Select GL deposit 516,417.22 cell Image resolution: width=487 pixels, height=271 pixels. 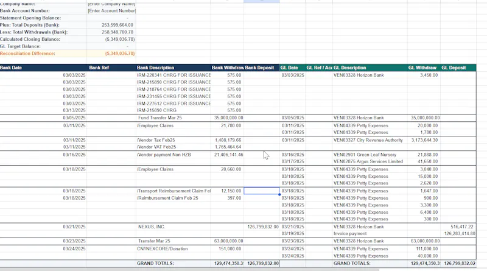coord(458,227)
